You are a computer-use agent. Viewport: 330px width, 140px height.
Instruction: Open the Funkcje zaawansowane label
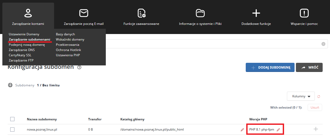point(141,24)
